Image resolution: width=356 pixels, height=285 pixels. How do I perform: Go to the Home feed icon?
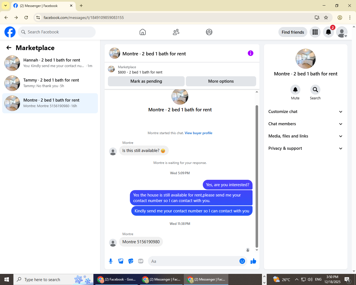pos(143,32)
